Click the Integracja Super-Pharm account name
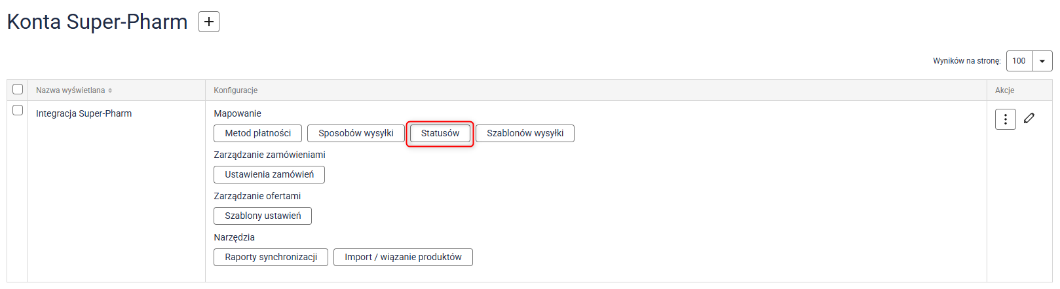 point(84,113)
